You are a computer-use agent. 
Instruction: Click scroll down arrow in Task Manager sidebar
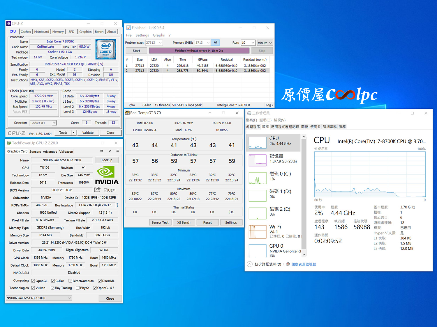click(304, 255)
